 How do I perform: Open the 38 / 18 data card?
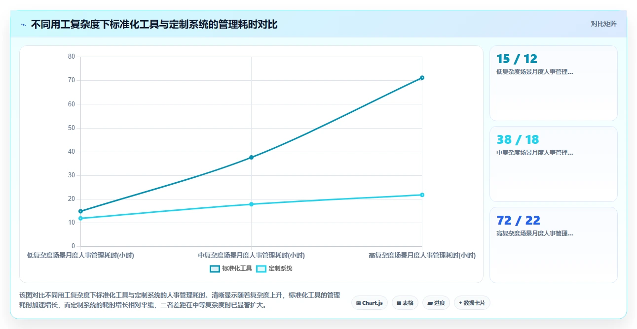[x=553, y=164]
